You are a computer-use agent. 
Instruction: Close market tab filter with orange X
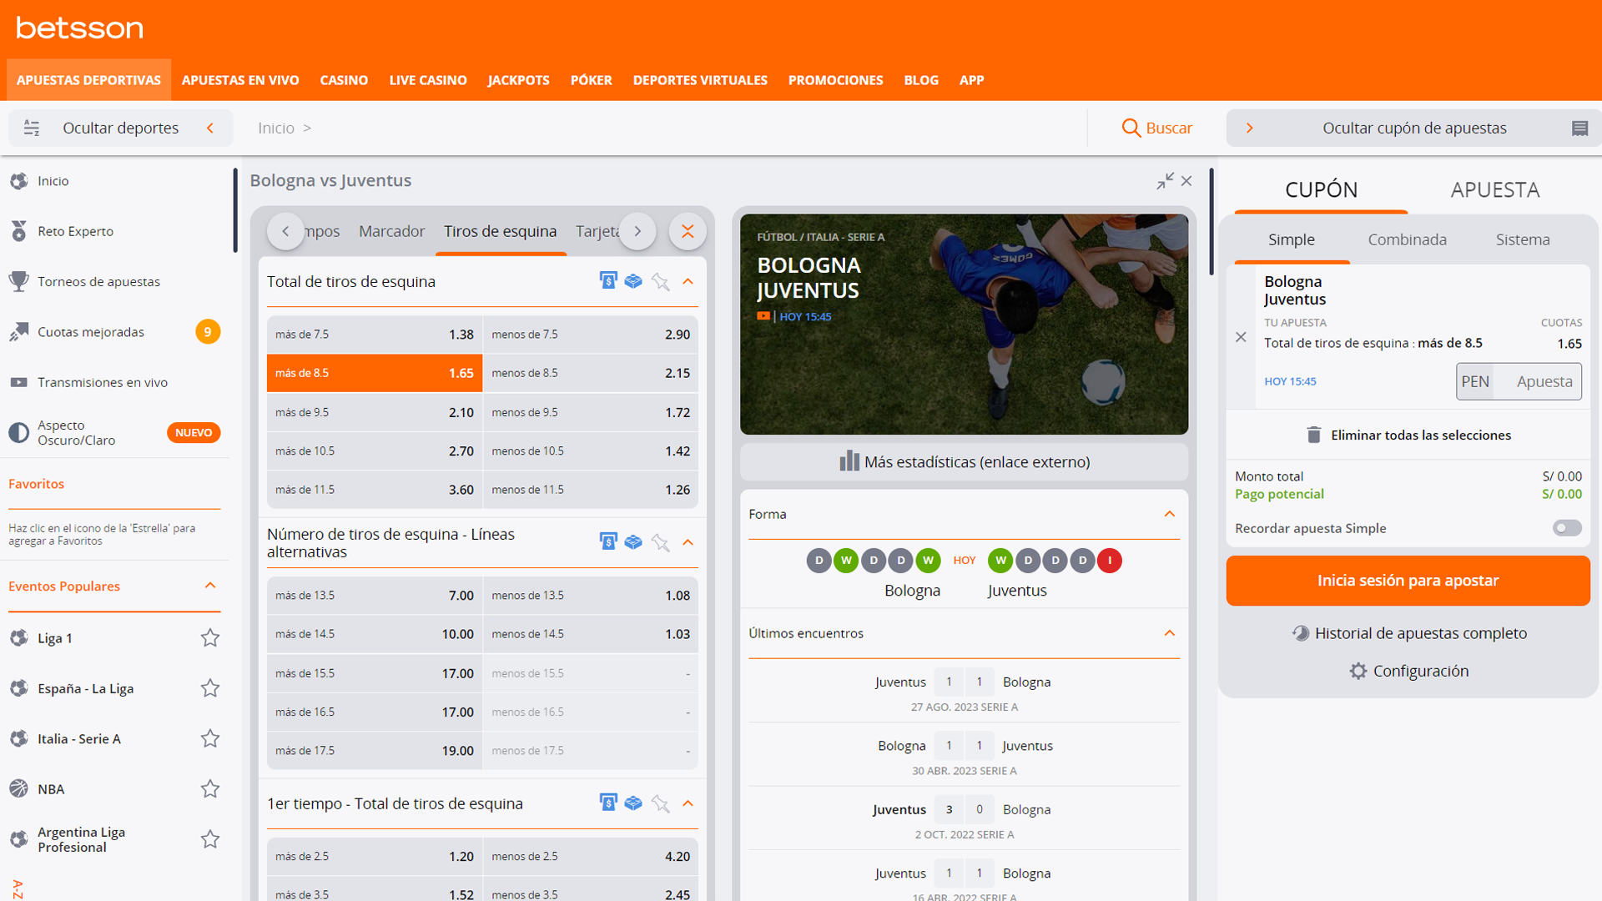(688, 231)
